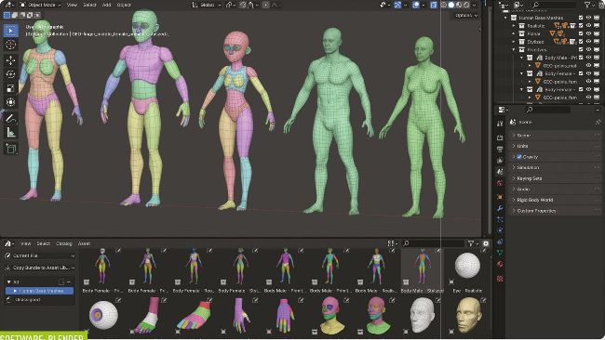Image resolution: width=605 pixels, height=340 pixels.
Task: Open the Render properties tab
Action: [x=500, y=137]
